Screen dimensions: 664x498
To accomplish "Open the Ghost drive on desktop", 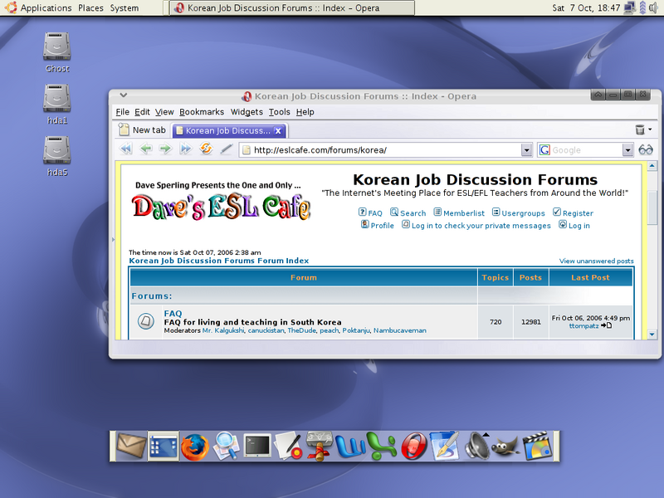I will click(x=56, y=52).
